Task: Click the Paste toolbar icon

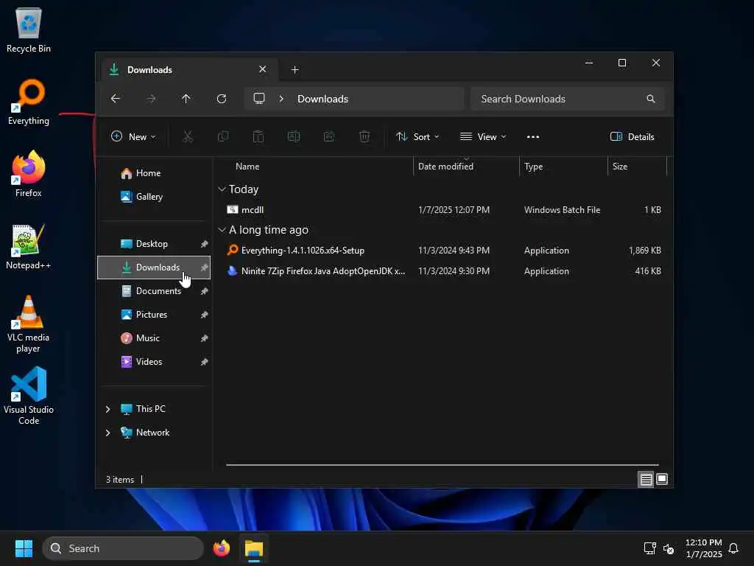Action: point(258,136)
